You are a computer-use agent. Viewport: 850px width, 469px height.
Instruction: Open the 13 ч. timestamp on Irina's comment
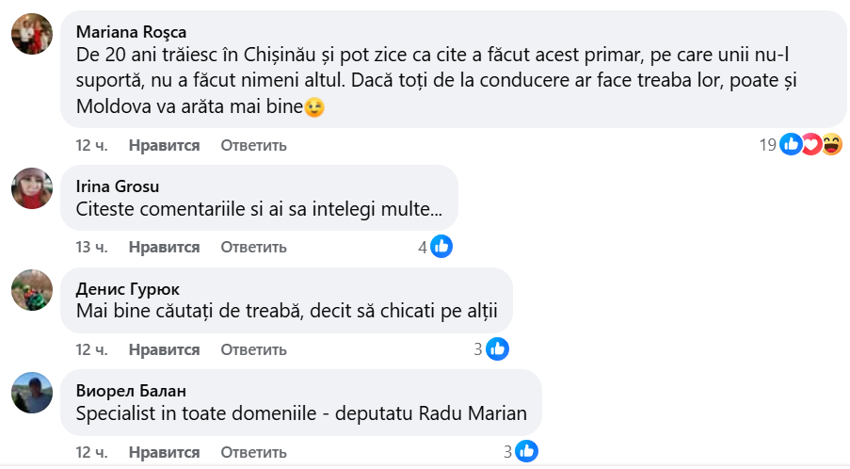(x=91, y=248)
